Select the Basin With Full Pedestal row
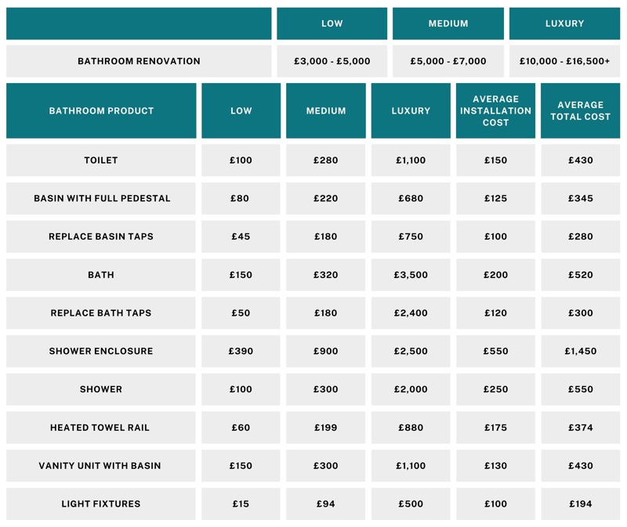Image resolution: width=627 pixels, height=527 pixels. tap(101, 198)
